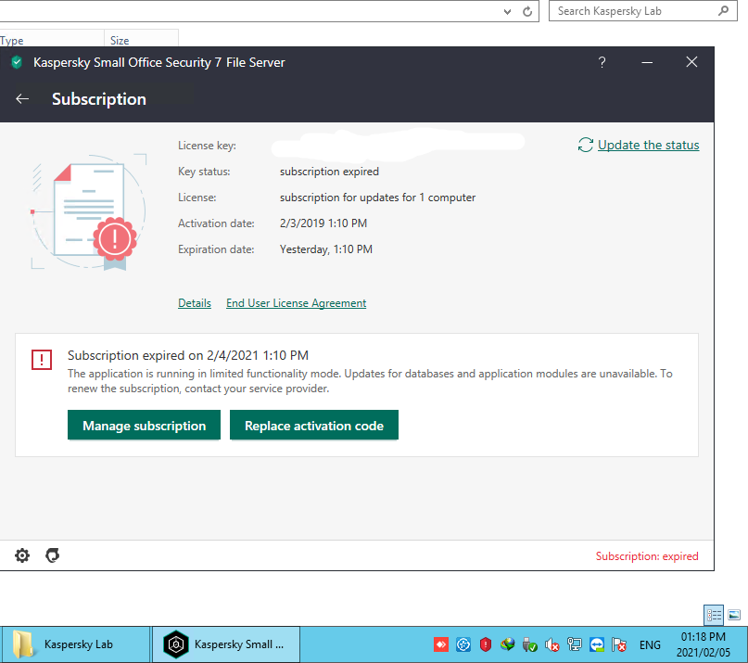Open Action Center flag icon
The height and width of the screenshot is (663, 748).
(619, 644)
